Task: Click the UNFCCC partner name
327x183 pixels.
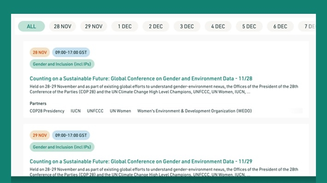Action: (x=95, y=111)
